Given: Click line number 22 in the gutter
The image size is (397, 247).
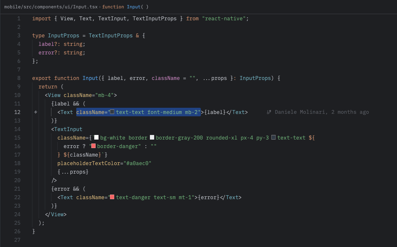Looking at the screenshot, I should [x=17, y=197].
